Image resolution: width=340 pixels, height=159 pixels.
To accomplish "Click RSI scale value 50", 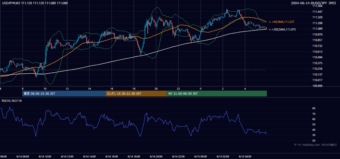I will [x=314, y=124].
